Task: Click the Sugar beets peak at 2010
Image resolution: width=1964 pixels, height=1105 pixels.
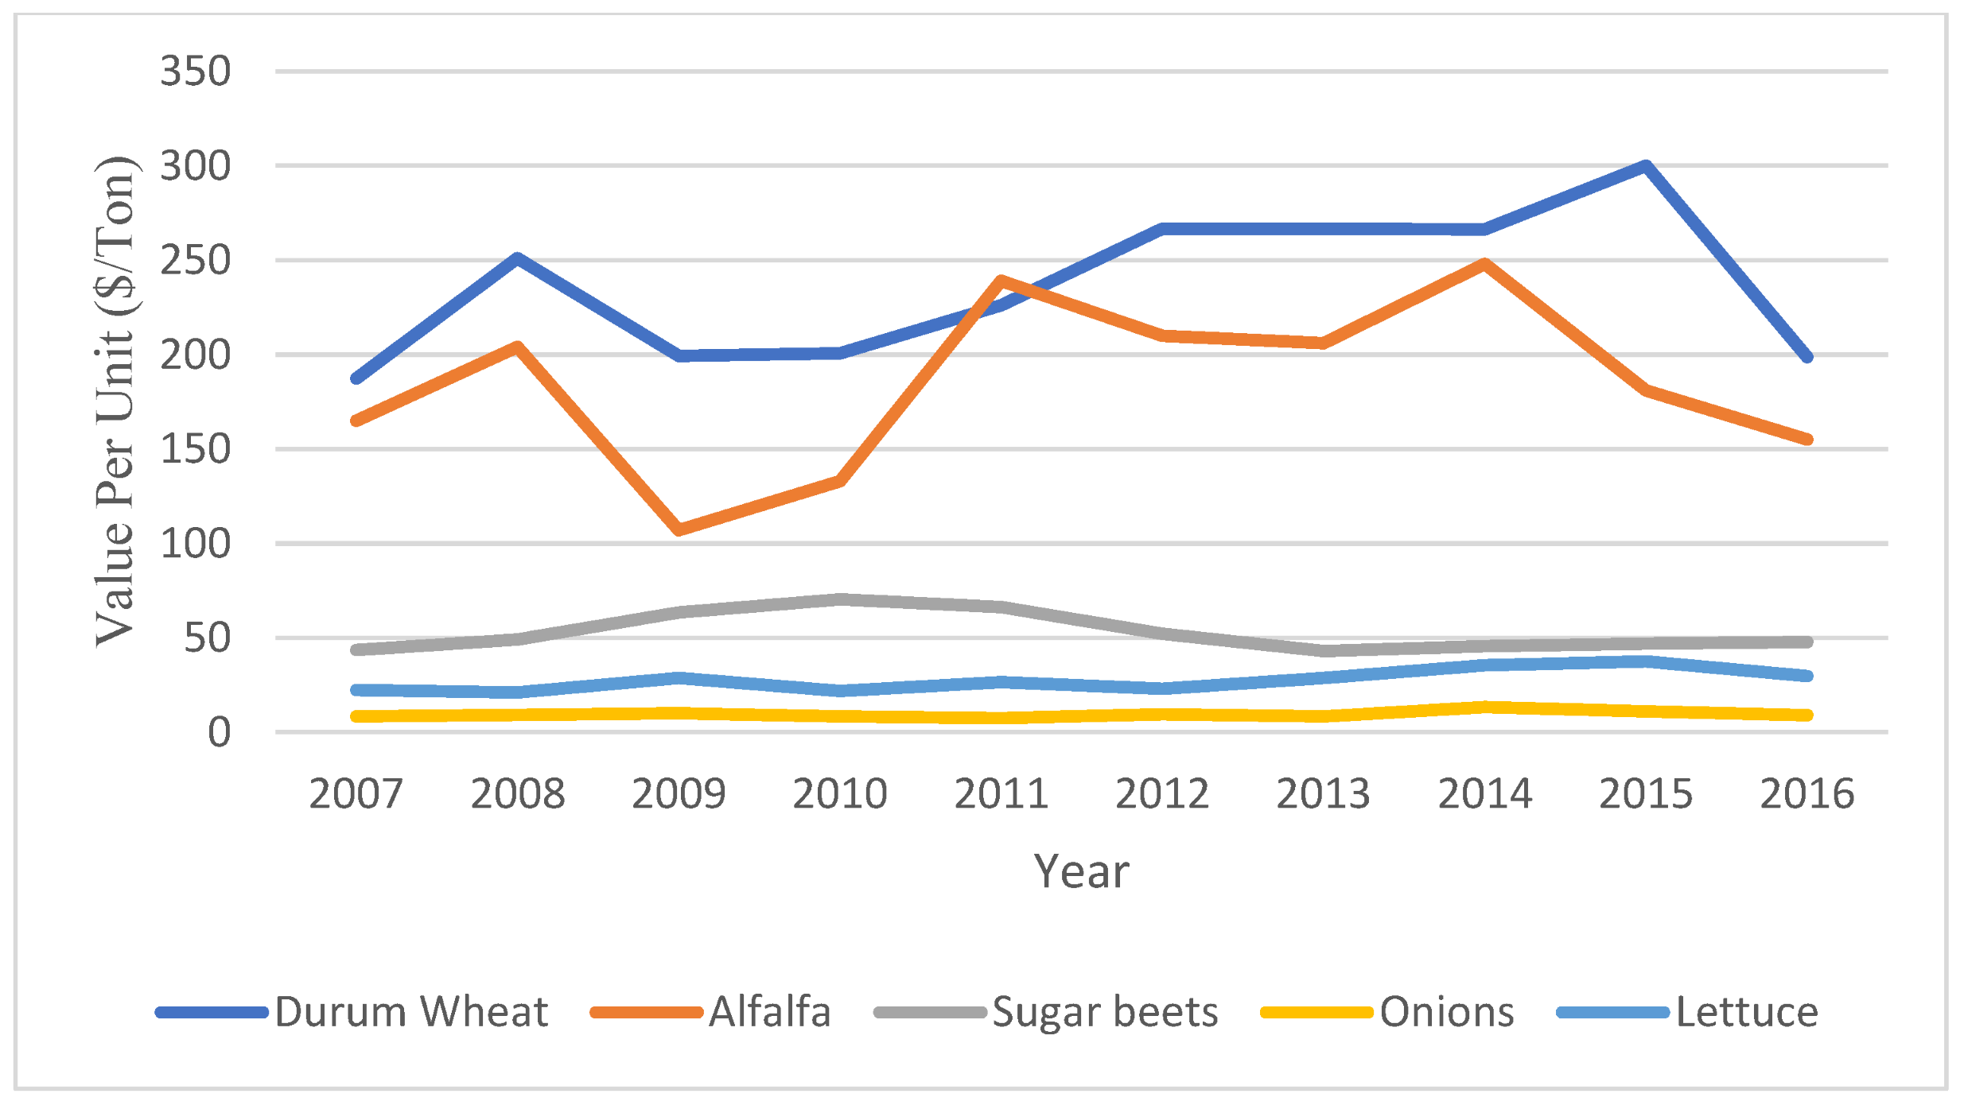Action: [x=840, y=599]
